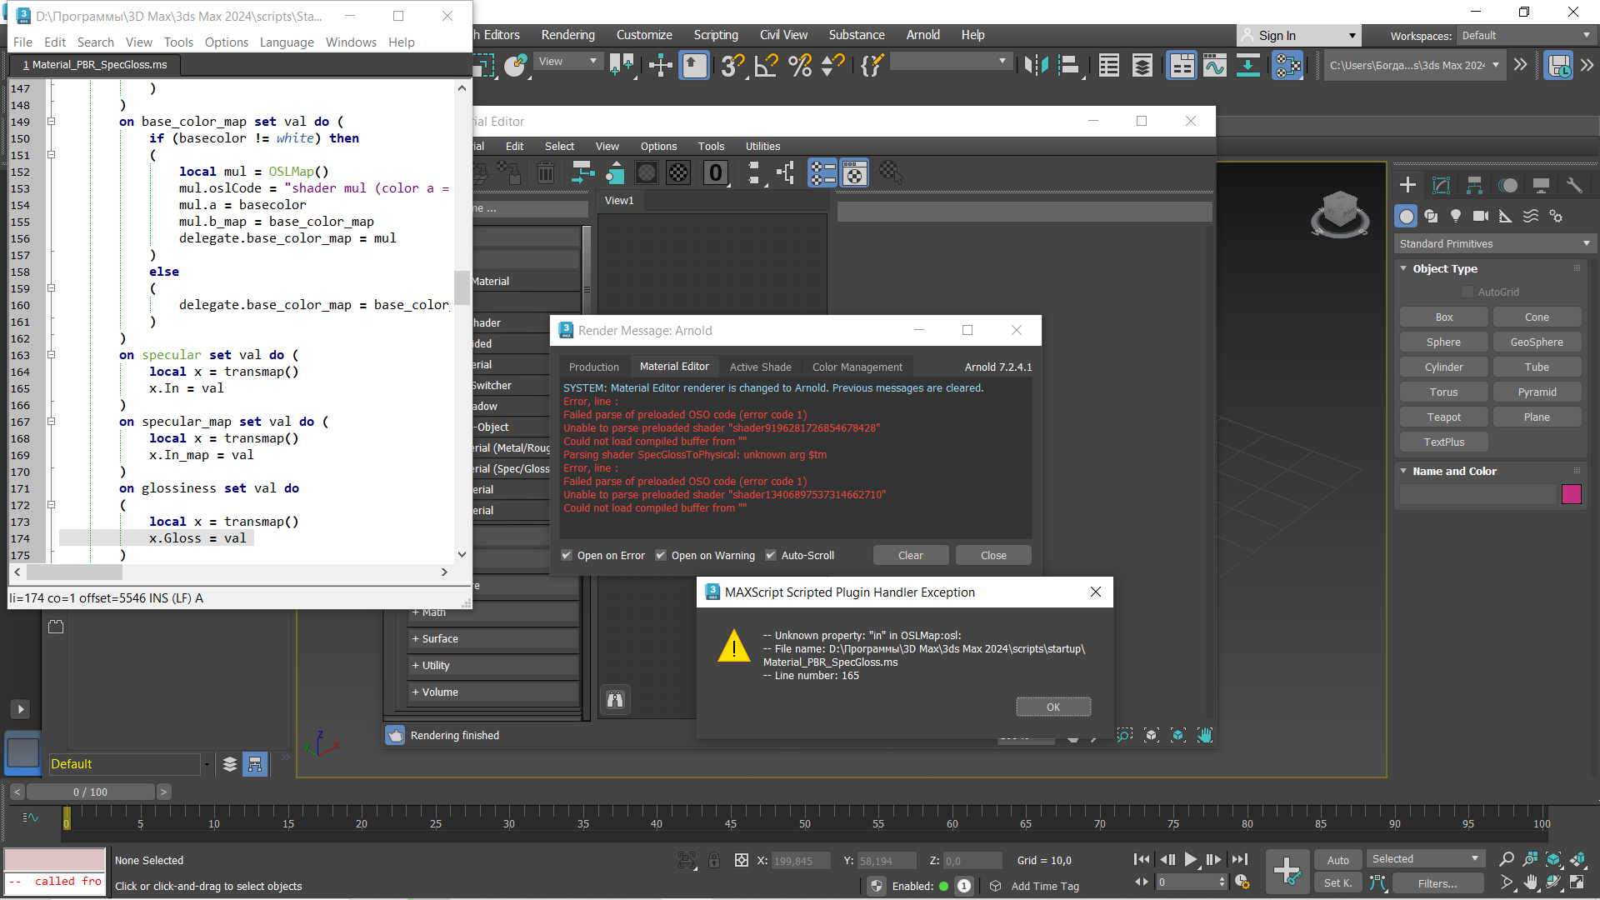Collapse the Object Type rollout

click(x=1404, y=268)
